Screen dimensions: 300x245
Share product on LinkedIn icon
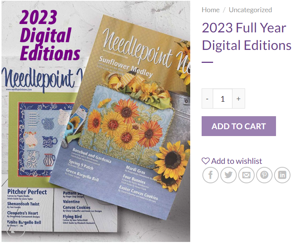[282, 175]
